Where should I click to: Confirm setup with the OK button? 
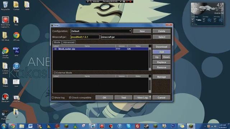coord(104,97)
